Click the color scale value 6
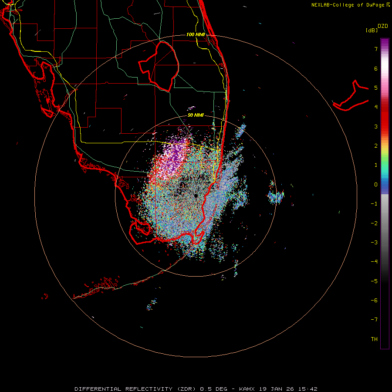 (376, 68)
